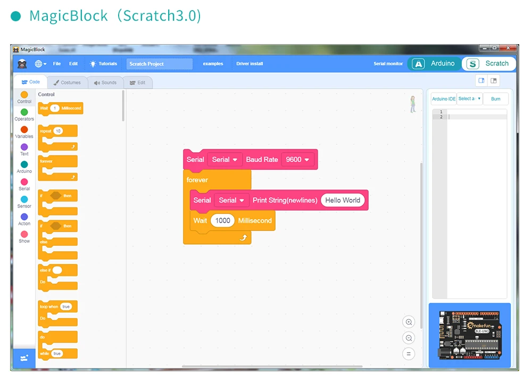Select the Sounds tab

(105, 82)
